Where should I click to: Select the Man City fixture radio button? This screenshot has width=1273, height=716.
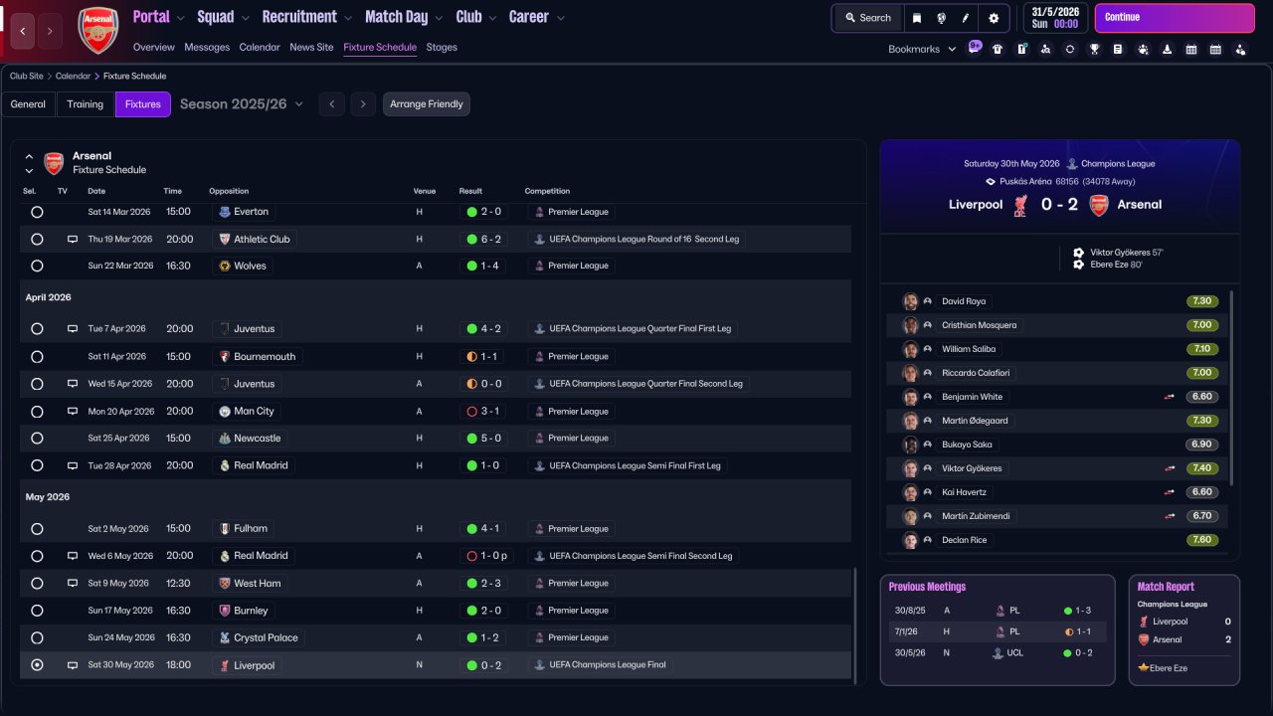point(37,412)
